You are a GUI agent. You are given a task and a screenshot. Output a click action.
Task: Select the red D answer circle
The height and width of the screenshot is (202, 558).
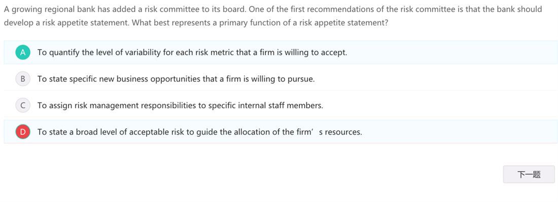pyautogui.click(x=23, y=132)
